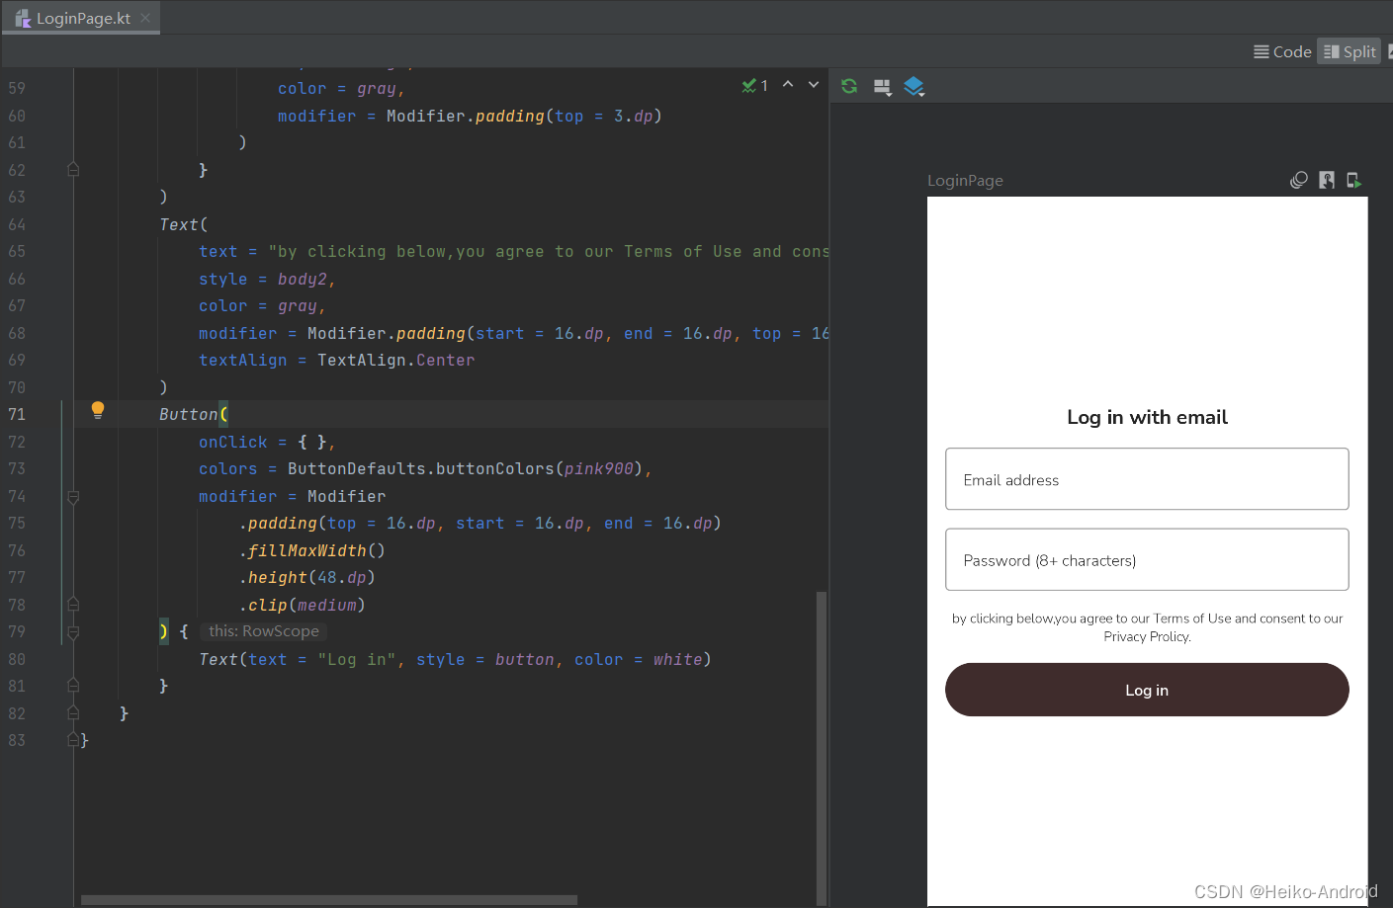Click the 'Log in with email' heading

pos(1147,417)
